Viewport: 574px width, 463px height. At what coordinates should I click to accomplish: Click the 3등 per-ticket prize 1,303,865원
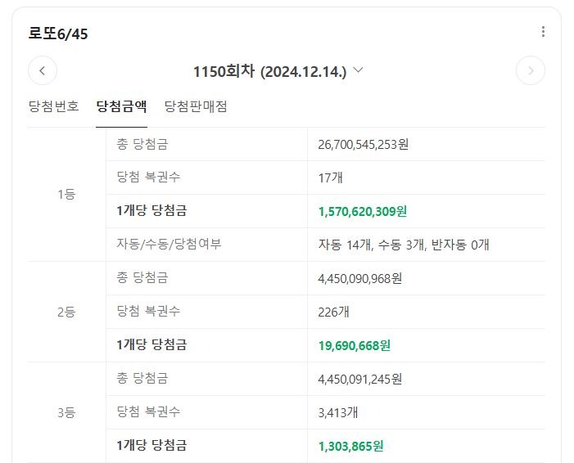(351, 446)
